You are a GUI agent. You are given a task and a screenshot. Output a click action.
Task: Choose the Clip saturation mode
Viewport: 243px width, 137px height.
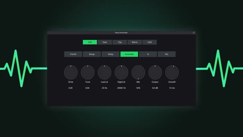120,42
